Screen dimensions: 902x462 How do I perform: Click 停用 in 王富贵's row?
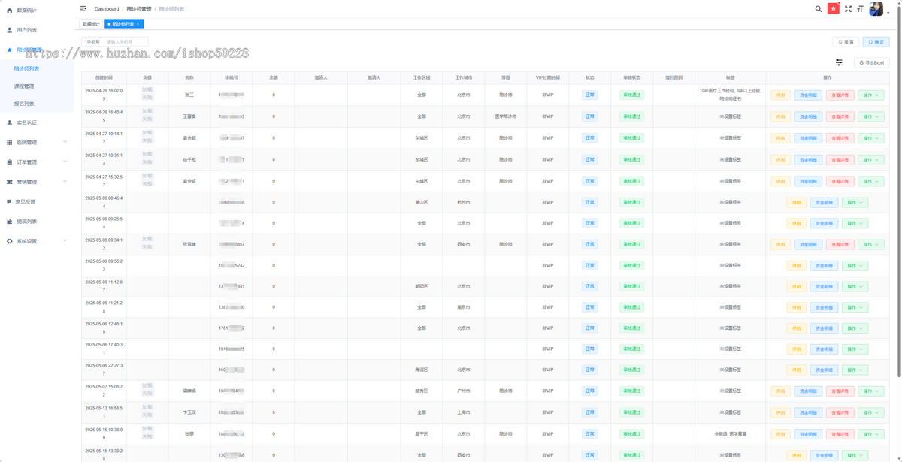point(780,116)
